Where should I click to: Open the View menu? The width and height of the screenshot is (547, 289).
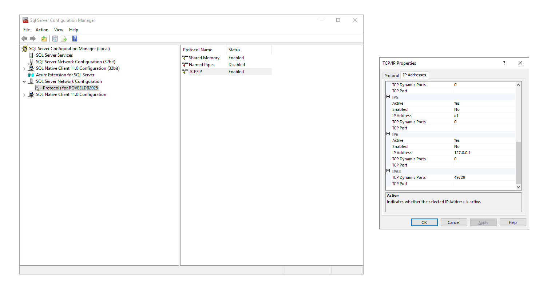point(59,30)
